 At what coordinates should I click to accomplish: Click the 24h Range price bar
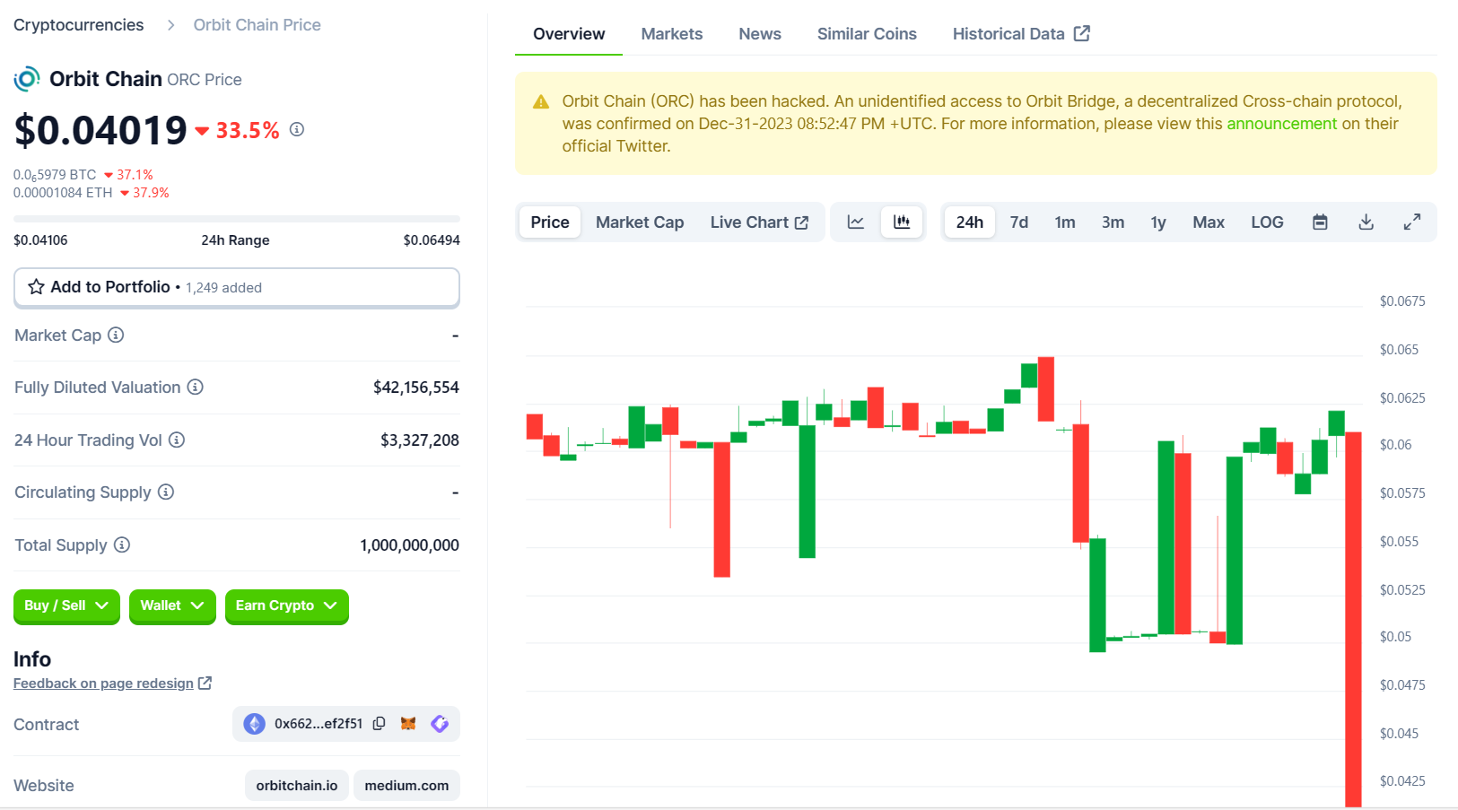coord(237,219)
